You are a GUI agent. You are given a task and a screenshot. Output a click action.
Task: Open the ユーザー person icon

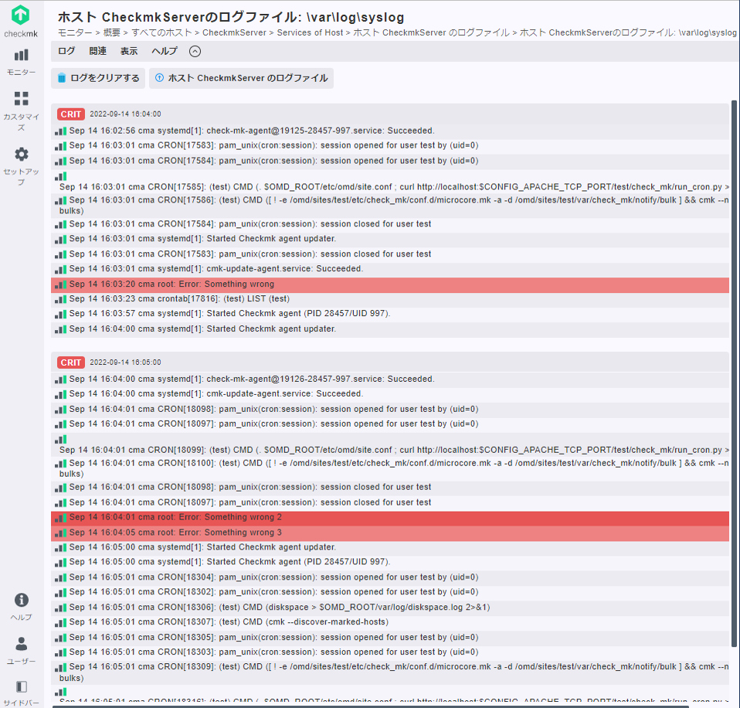(x=21, y=644)
